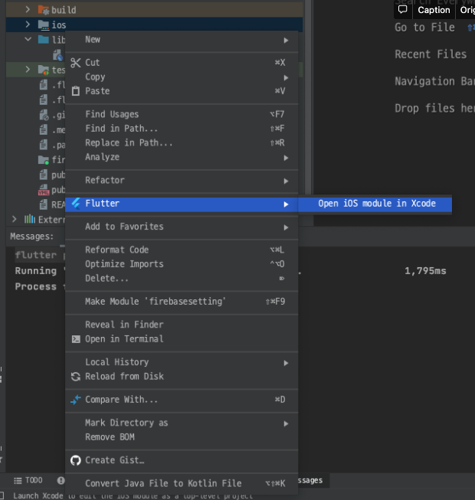This screenshot has height=500, width=475.
Task: Select Optimize Imports menu entry
Action: (x=182, y=264)
